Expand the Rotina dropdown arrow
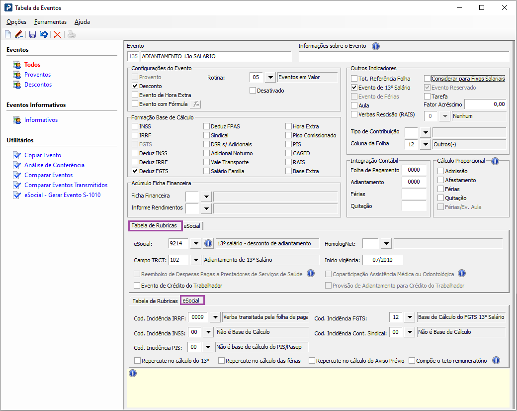Image resolution: width=517 pixels, height=411 pixels. coord(270,77)
